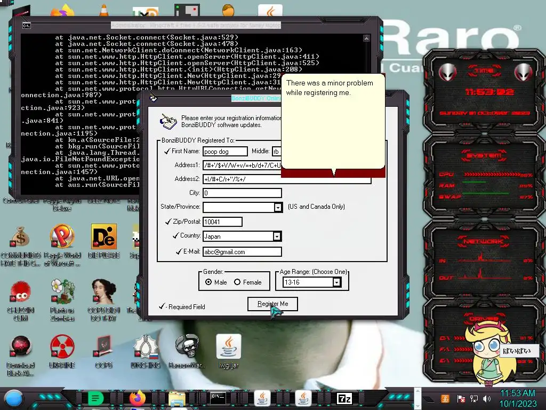Viewport: 546px width, 410px height.
Task: Click the red digital time on clock widget
Action: [x=489, y=92]
